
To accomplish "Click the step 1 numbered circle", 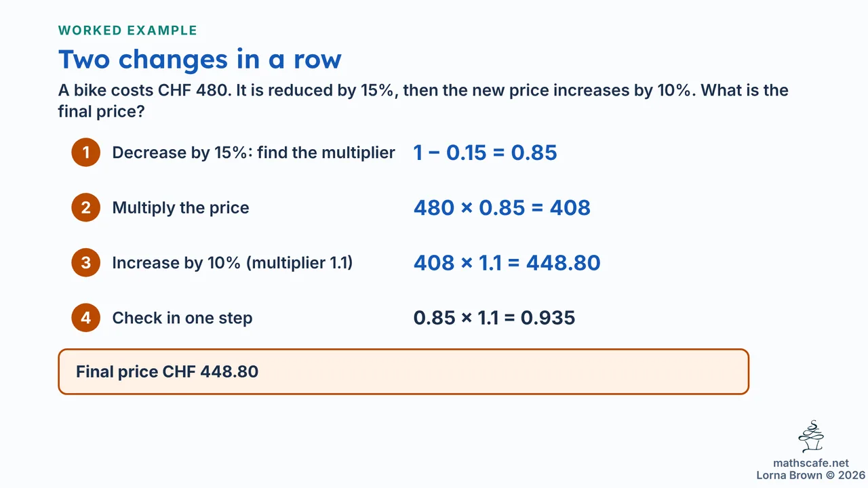I will click(x=85, y=152).
